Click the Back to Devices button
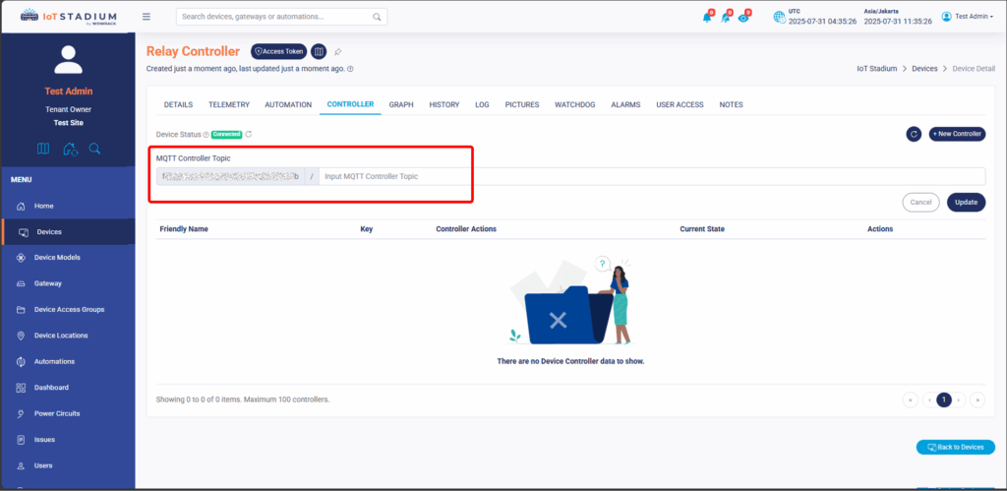The width and height of the screenshot is (1007, 491). coord(955,447)
